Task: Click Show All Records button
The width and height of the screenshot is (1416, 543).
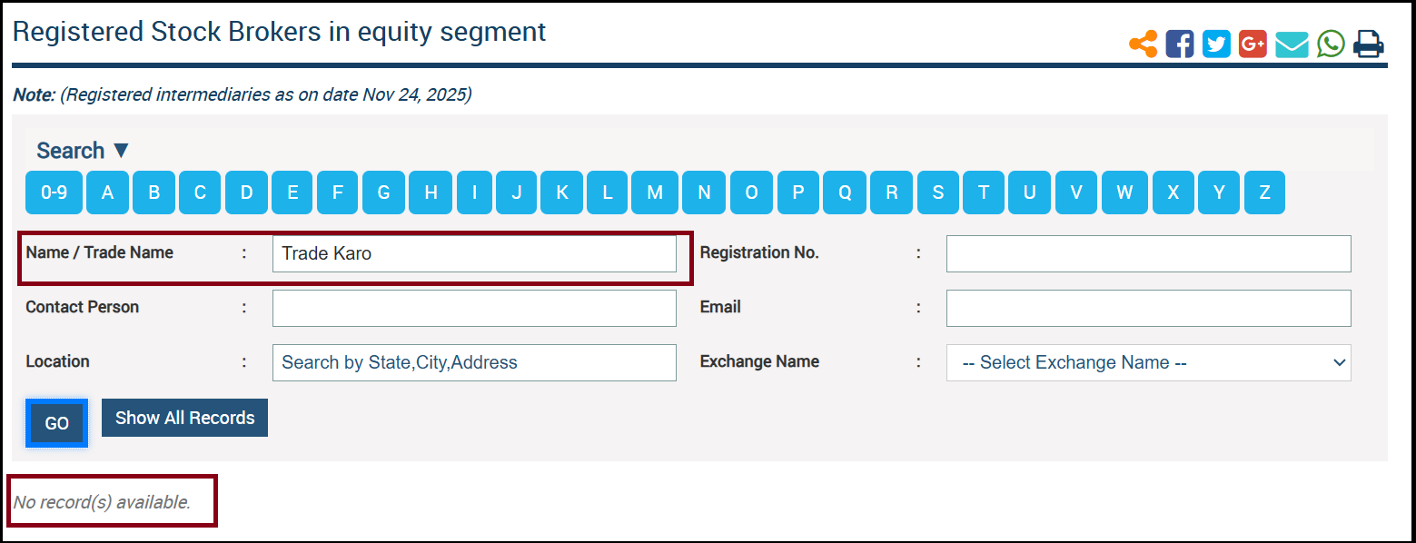Action: (184, 418)
